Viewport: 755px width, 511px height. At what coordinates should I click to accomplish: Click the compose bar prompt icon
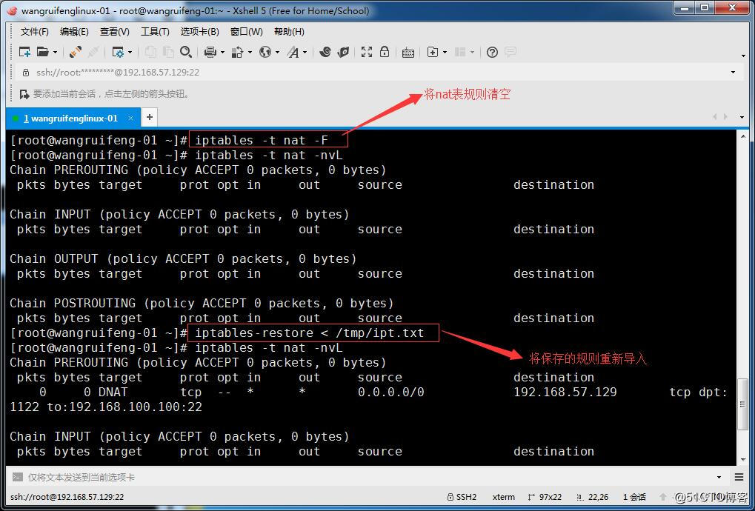point(18,478)
